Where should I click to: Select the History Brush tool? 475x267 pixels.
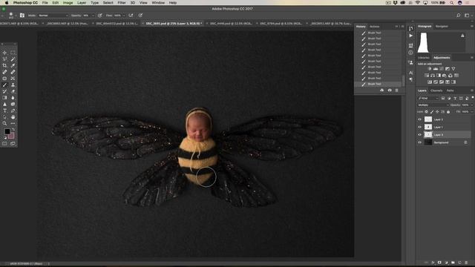click(x=4, y=91)
